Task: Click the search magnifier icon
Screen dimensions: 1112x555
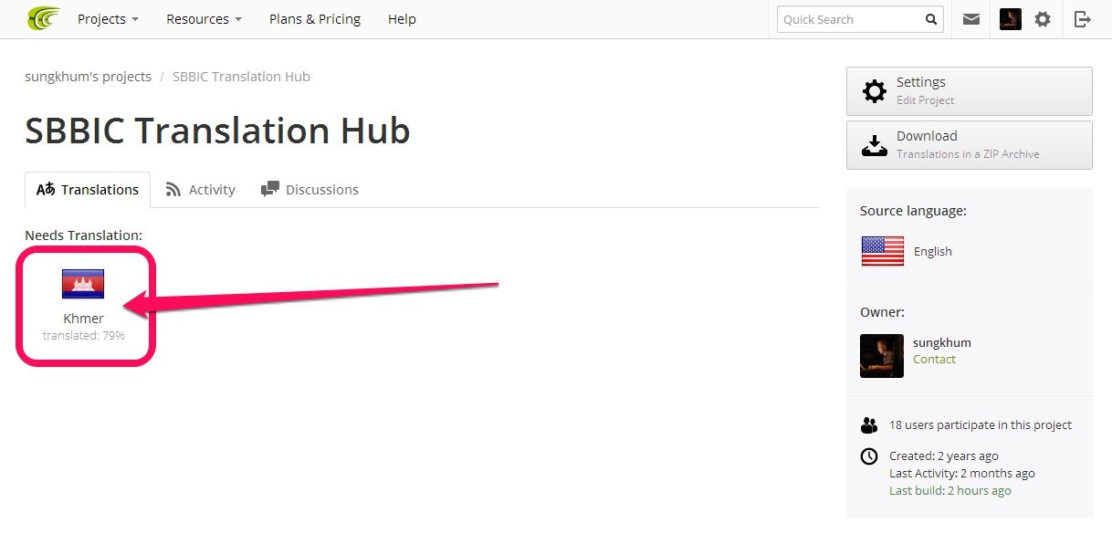Action: click(931, 19)
